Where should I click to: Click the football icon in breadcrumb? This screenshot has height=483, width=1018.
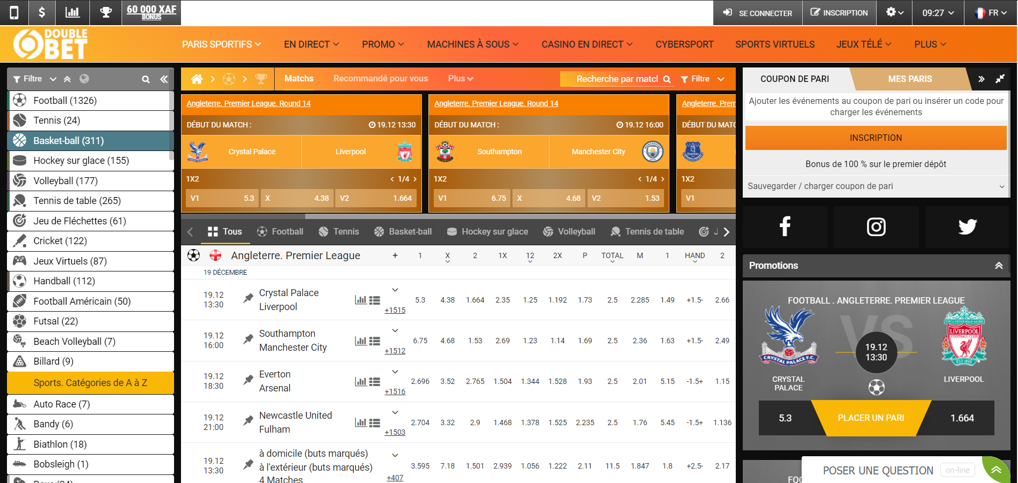pos(229,79)
